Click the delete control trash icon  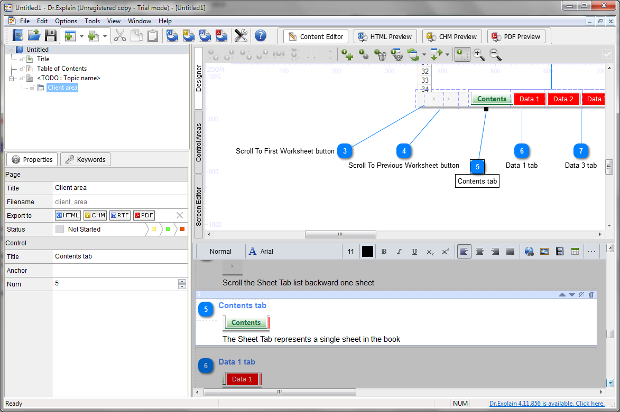coord(380,54)
